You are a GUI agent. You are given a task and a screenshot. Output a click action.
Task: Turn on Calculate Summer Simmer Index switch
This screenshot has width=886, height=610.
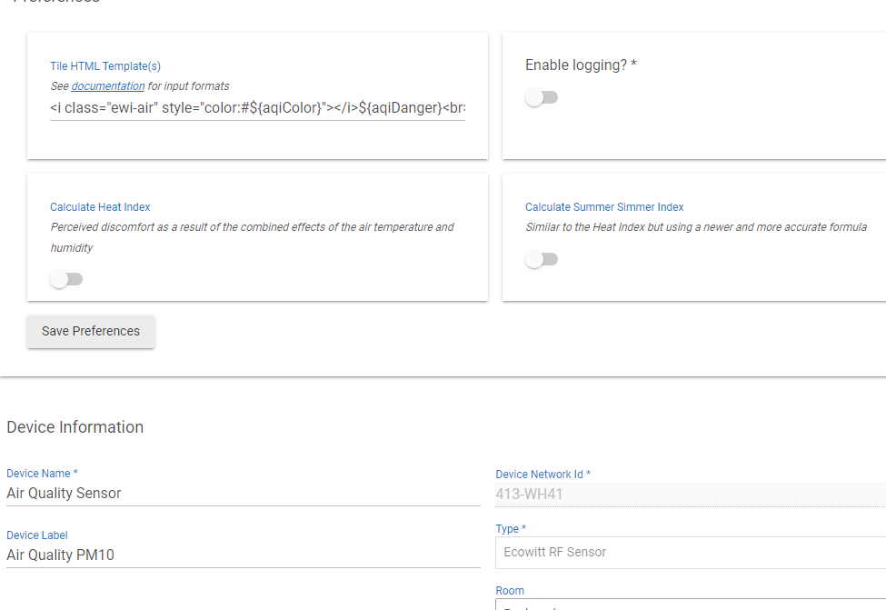(x=542, y=259)
